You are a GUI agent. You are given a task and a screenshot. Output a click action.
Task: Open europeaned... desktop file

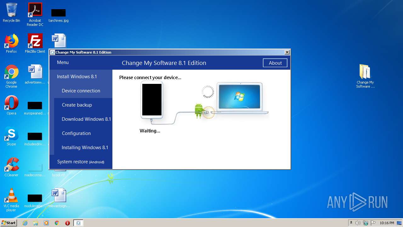(x=35, y=108)
